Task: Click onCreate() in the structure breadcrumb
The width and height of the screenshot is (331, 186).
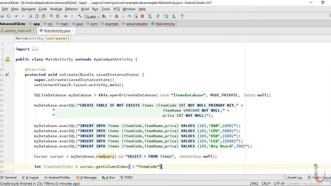Action: tap(58, 38)
